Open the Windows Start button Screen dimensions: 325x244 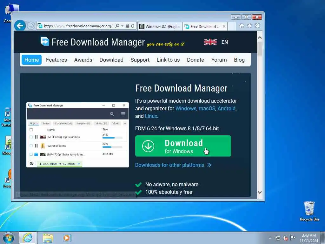click(9, 238)
